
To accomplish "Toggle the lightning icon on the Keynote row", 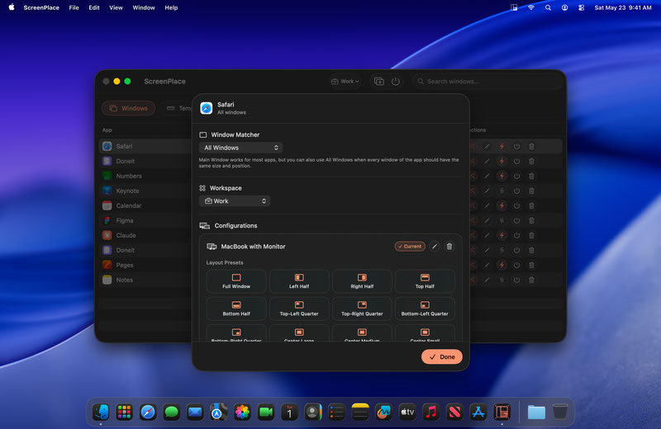I will (x=502, y=191).
